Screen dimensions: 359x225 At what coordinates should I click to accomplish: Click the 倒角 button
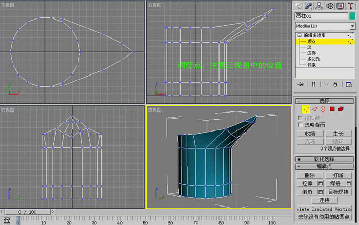(x=307, y=192)
